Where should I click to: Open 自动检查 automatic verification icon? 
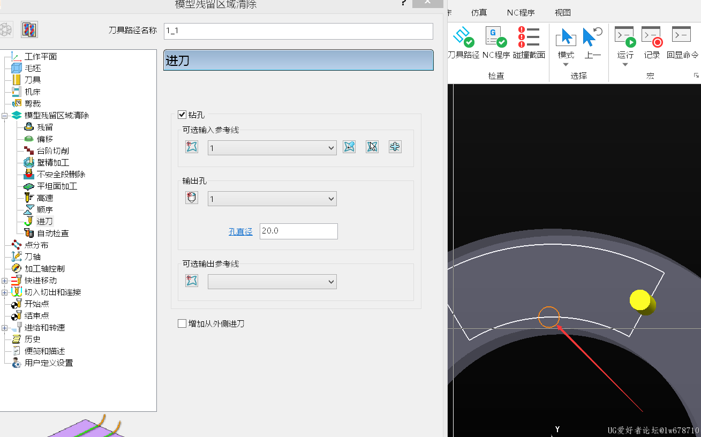[x=29, y=233]
